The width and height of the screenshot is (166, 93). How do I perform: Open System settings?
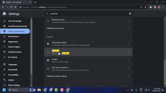pos(15,80)
